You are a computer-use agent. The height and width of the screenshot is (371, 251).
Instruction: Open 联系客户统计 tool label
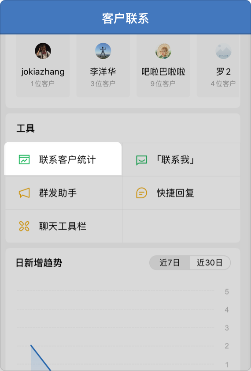coord(67,160)
